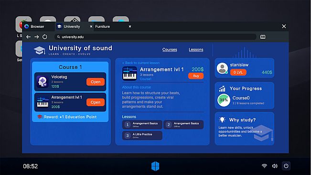This screenshot has height=175, width=311.
Task: Go forward in the browser
Action: click(x=36, y=37)
